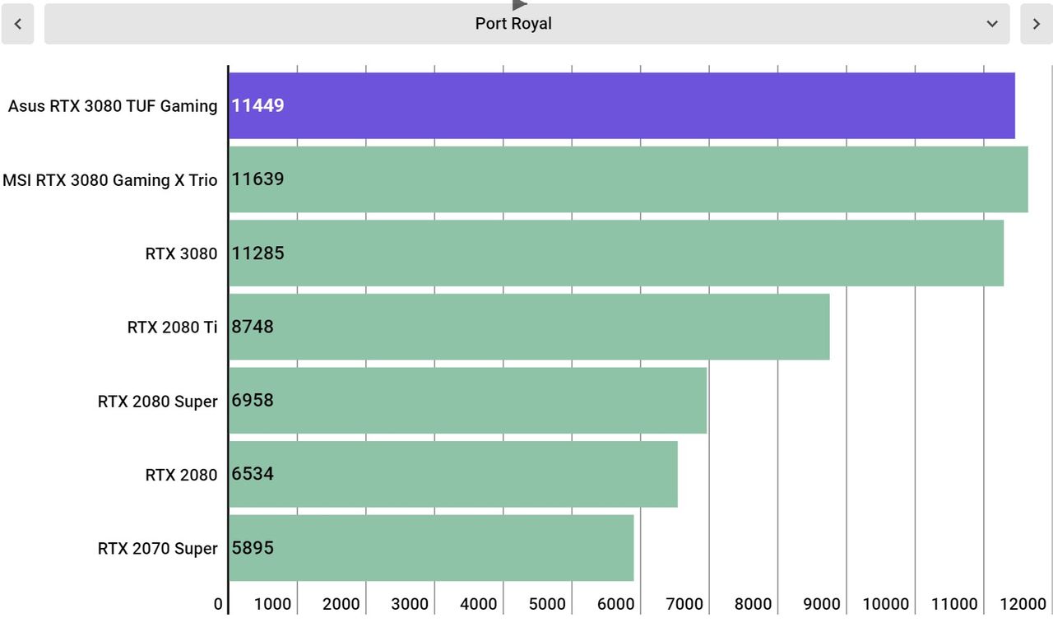The width and height of the screenshot is (1053, 627).
Task: Click the bar beside the plain RTX 3080 label
Action: pos(616,253)
